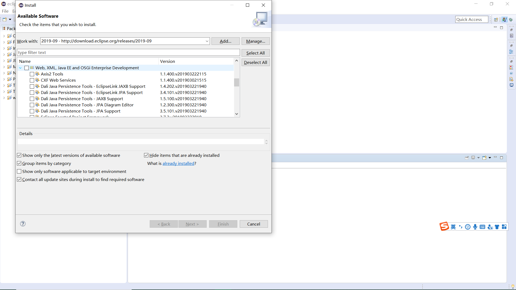
Task: Click the Manage button for update sites
Action: pyautogui.click(x=255, y=41)
